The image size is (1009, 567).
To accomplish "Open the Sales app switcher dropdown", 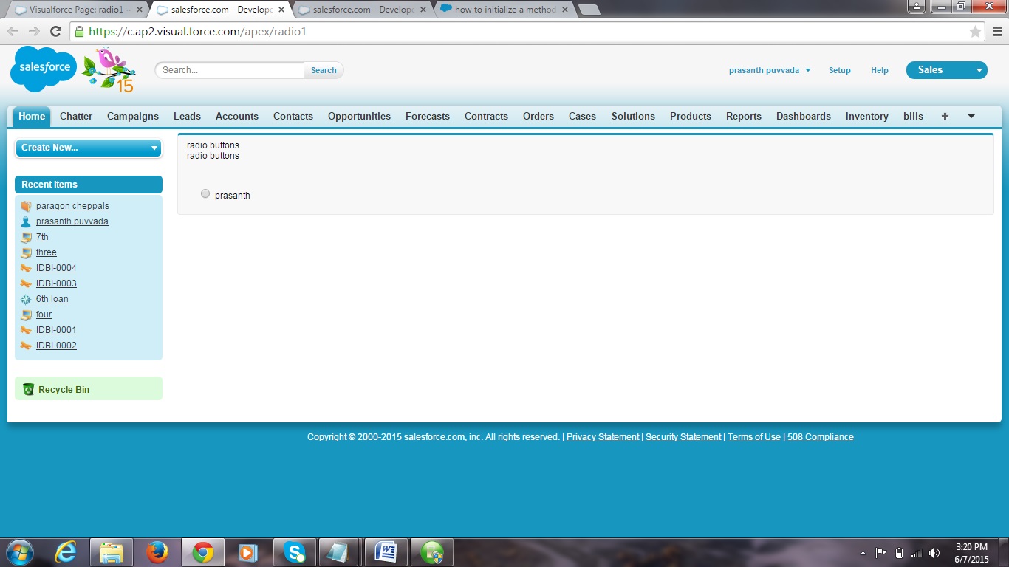I will tap(947, 70).
